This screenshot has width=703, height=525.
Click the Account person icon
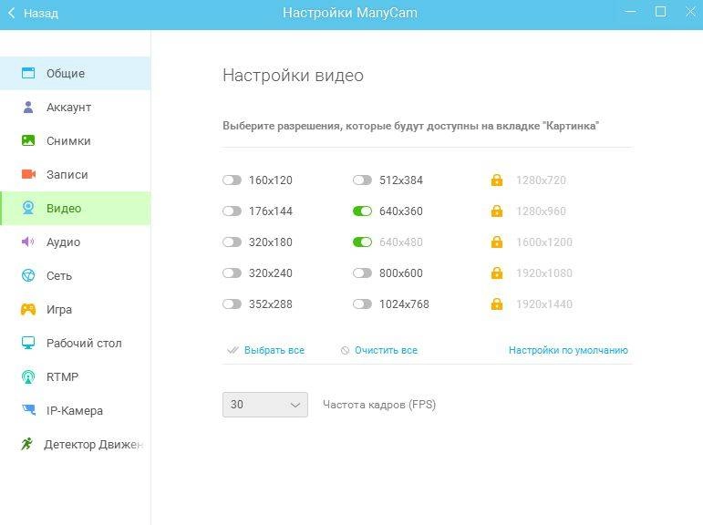click(x=28, y=107)
